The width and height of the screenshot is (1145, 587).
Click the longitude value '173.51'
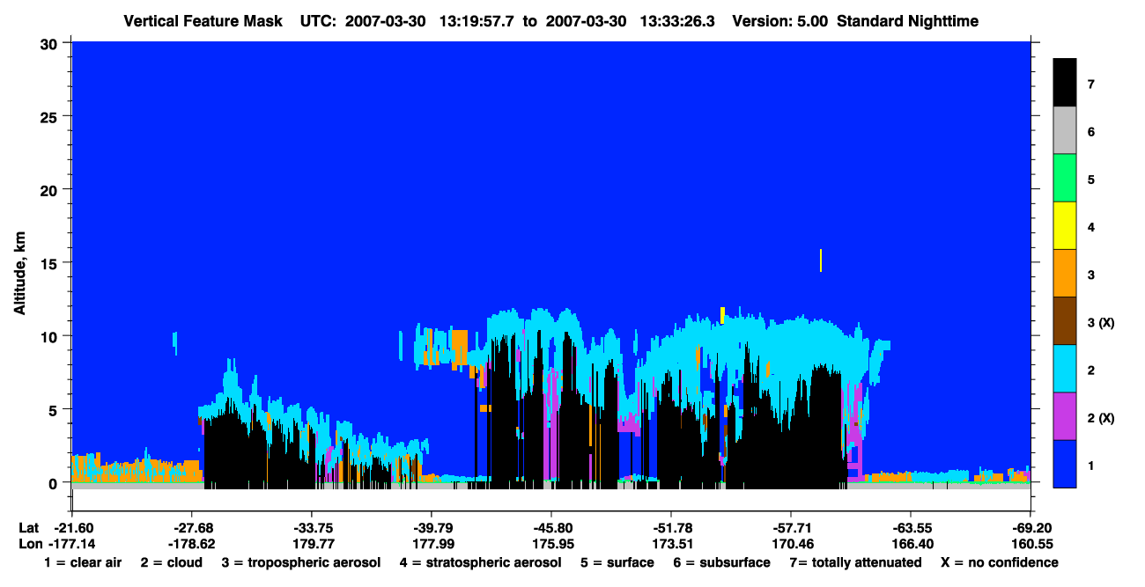tap(670, 544)
